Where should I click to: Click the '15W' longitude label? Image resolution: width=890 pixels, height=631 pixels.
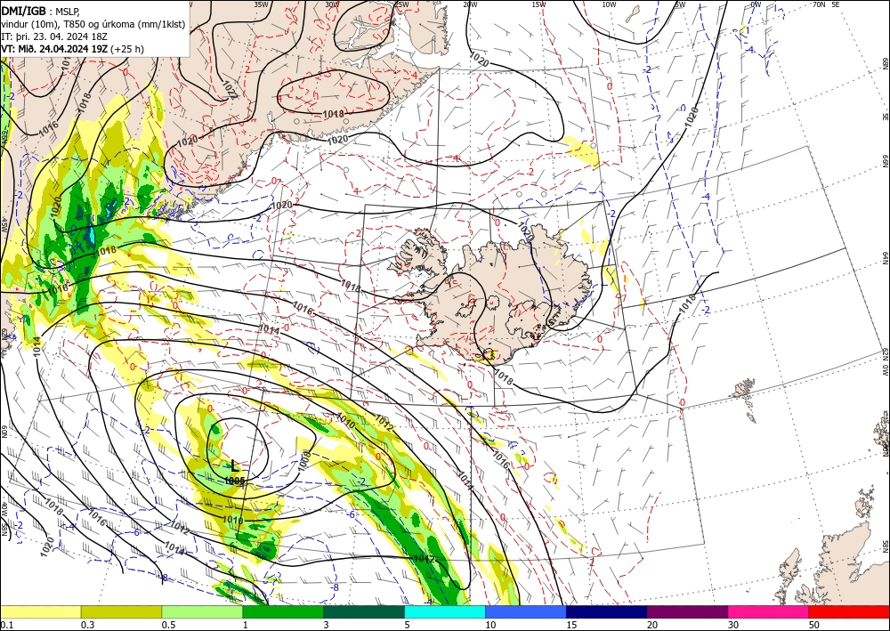(x=539, y=4)
